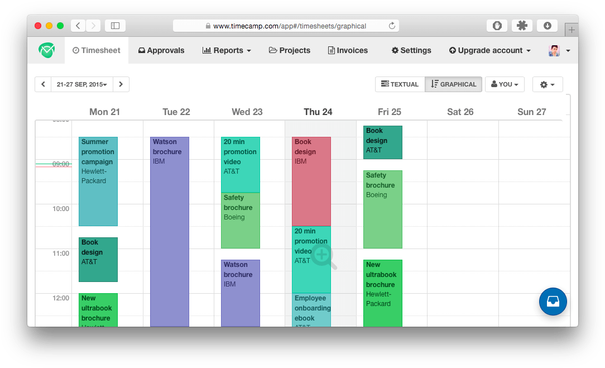The height and width of the screenshot is (368, 605).
Task: Switch to Graphical timesheet view
Action: [453, 84]
